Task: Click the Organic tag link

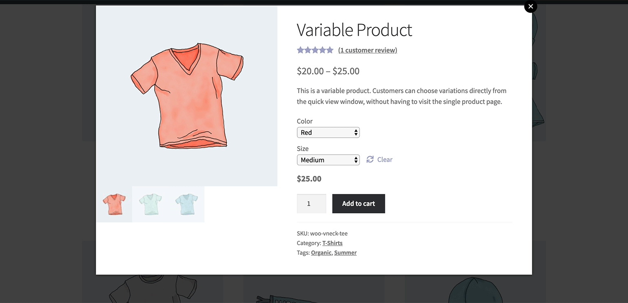Action: click(x=321, y=253)
